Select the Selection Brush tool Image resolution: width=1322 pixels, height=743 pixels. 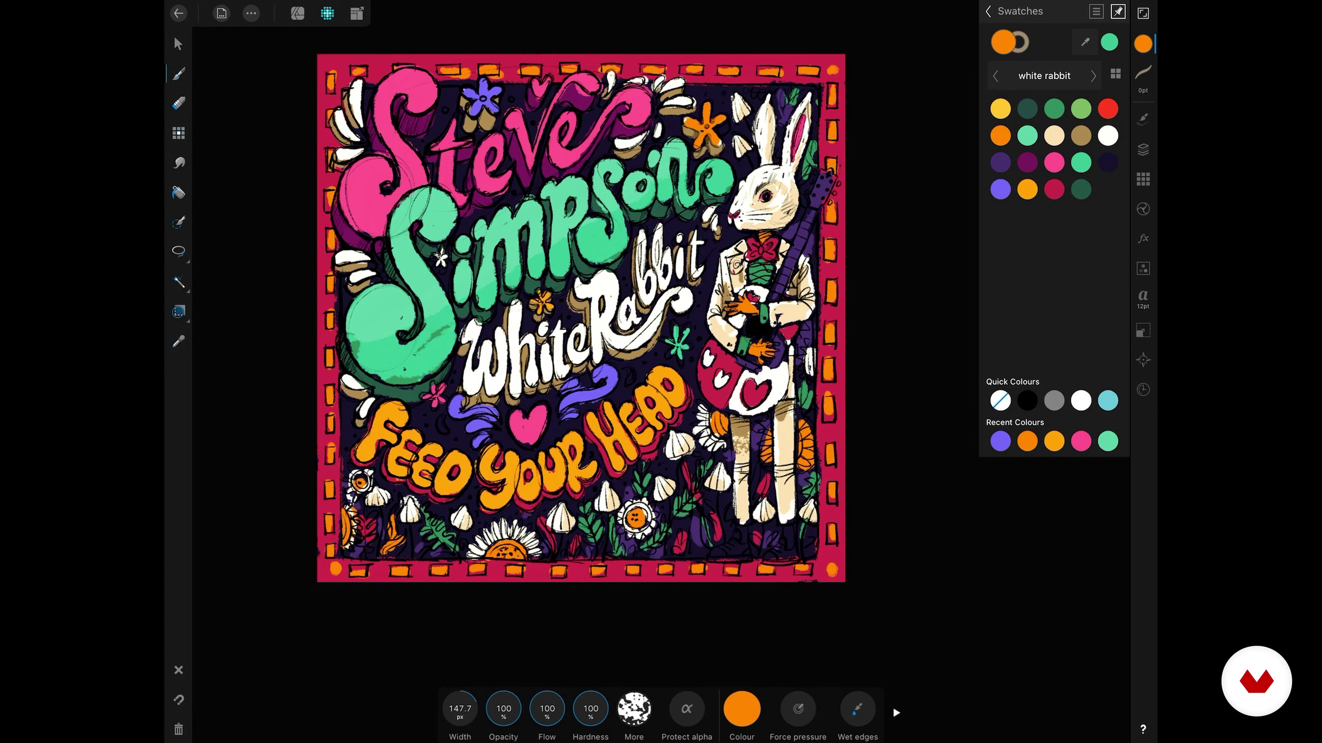[178, 281]
